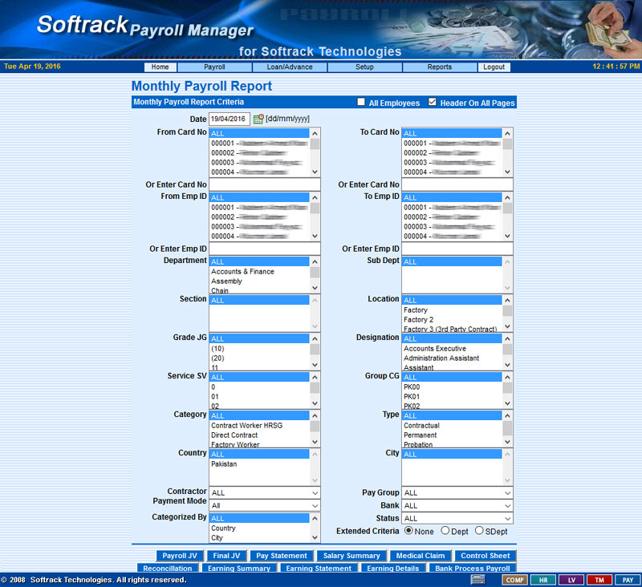Image resolution: width=642 pixels, height=587 pixels.
Task: Select the PAY module icon
Action: pos(627,580)
